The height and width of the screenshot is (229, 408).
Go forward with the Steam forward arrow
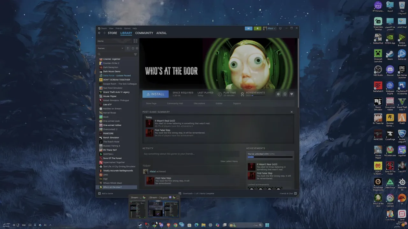click(x=104, y=33)
